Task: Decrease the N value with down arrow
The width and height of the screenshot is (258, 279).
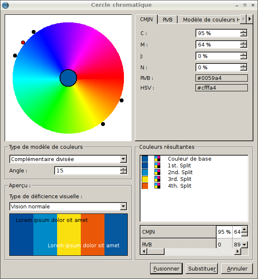Action: [x=243, y=69]
